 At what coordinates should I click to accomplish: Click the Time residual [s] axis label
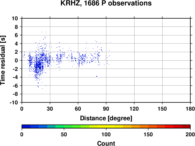click(3, 60)
